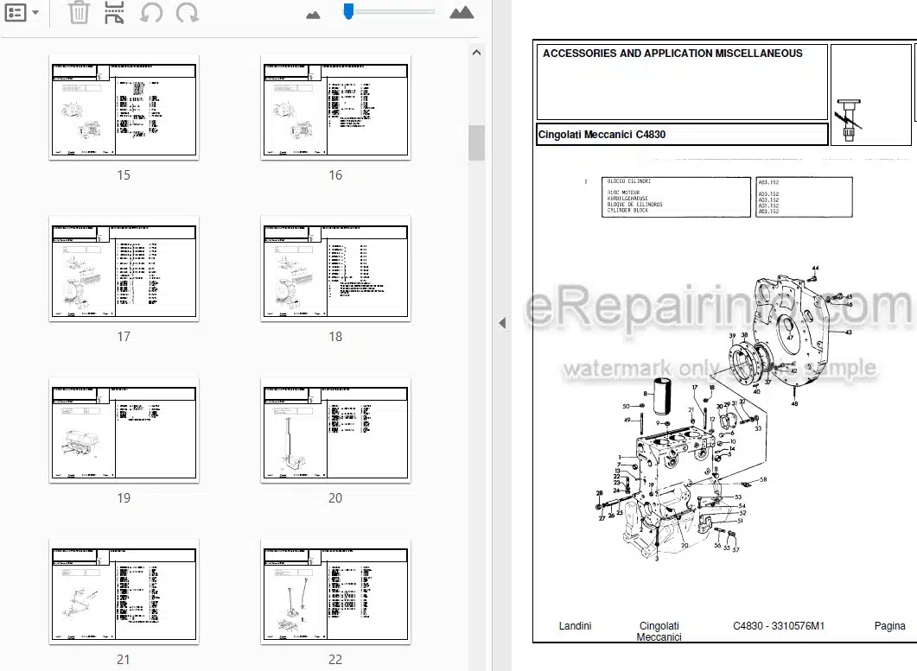Click the small mountain reduce thumbnail size icon
This screenshot has height=671, width=917.
313,15
